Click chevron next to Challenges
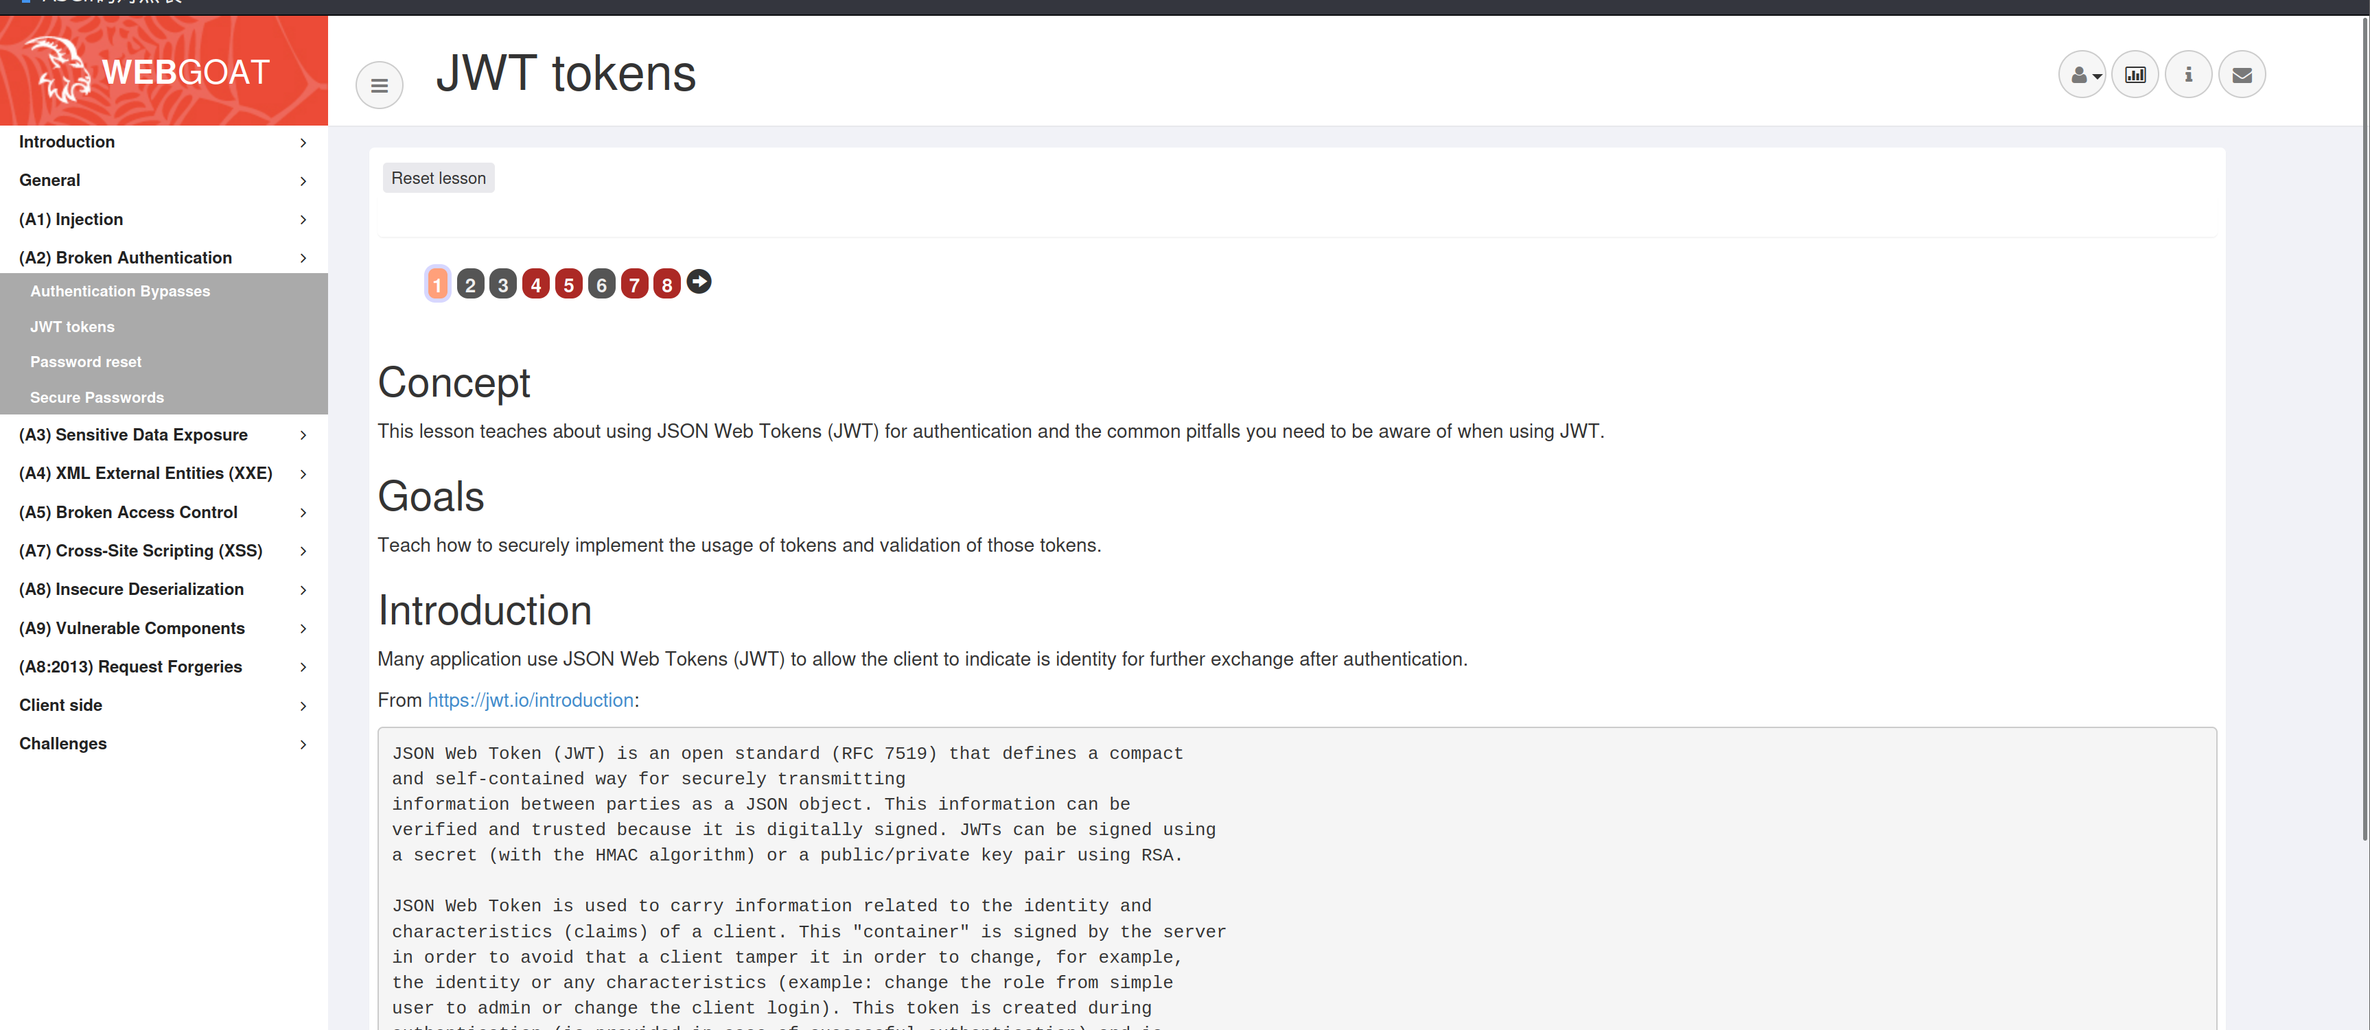The height and width of the screenshot is (1030, 2370). (303, 745)
